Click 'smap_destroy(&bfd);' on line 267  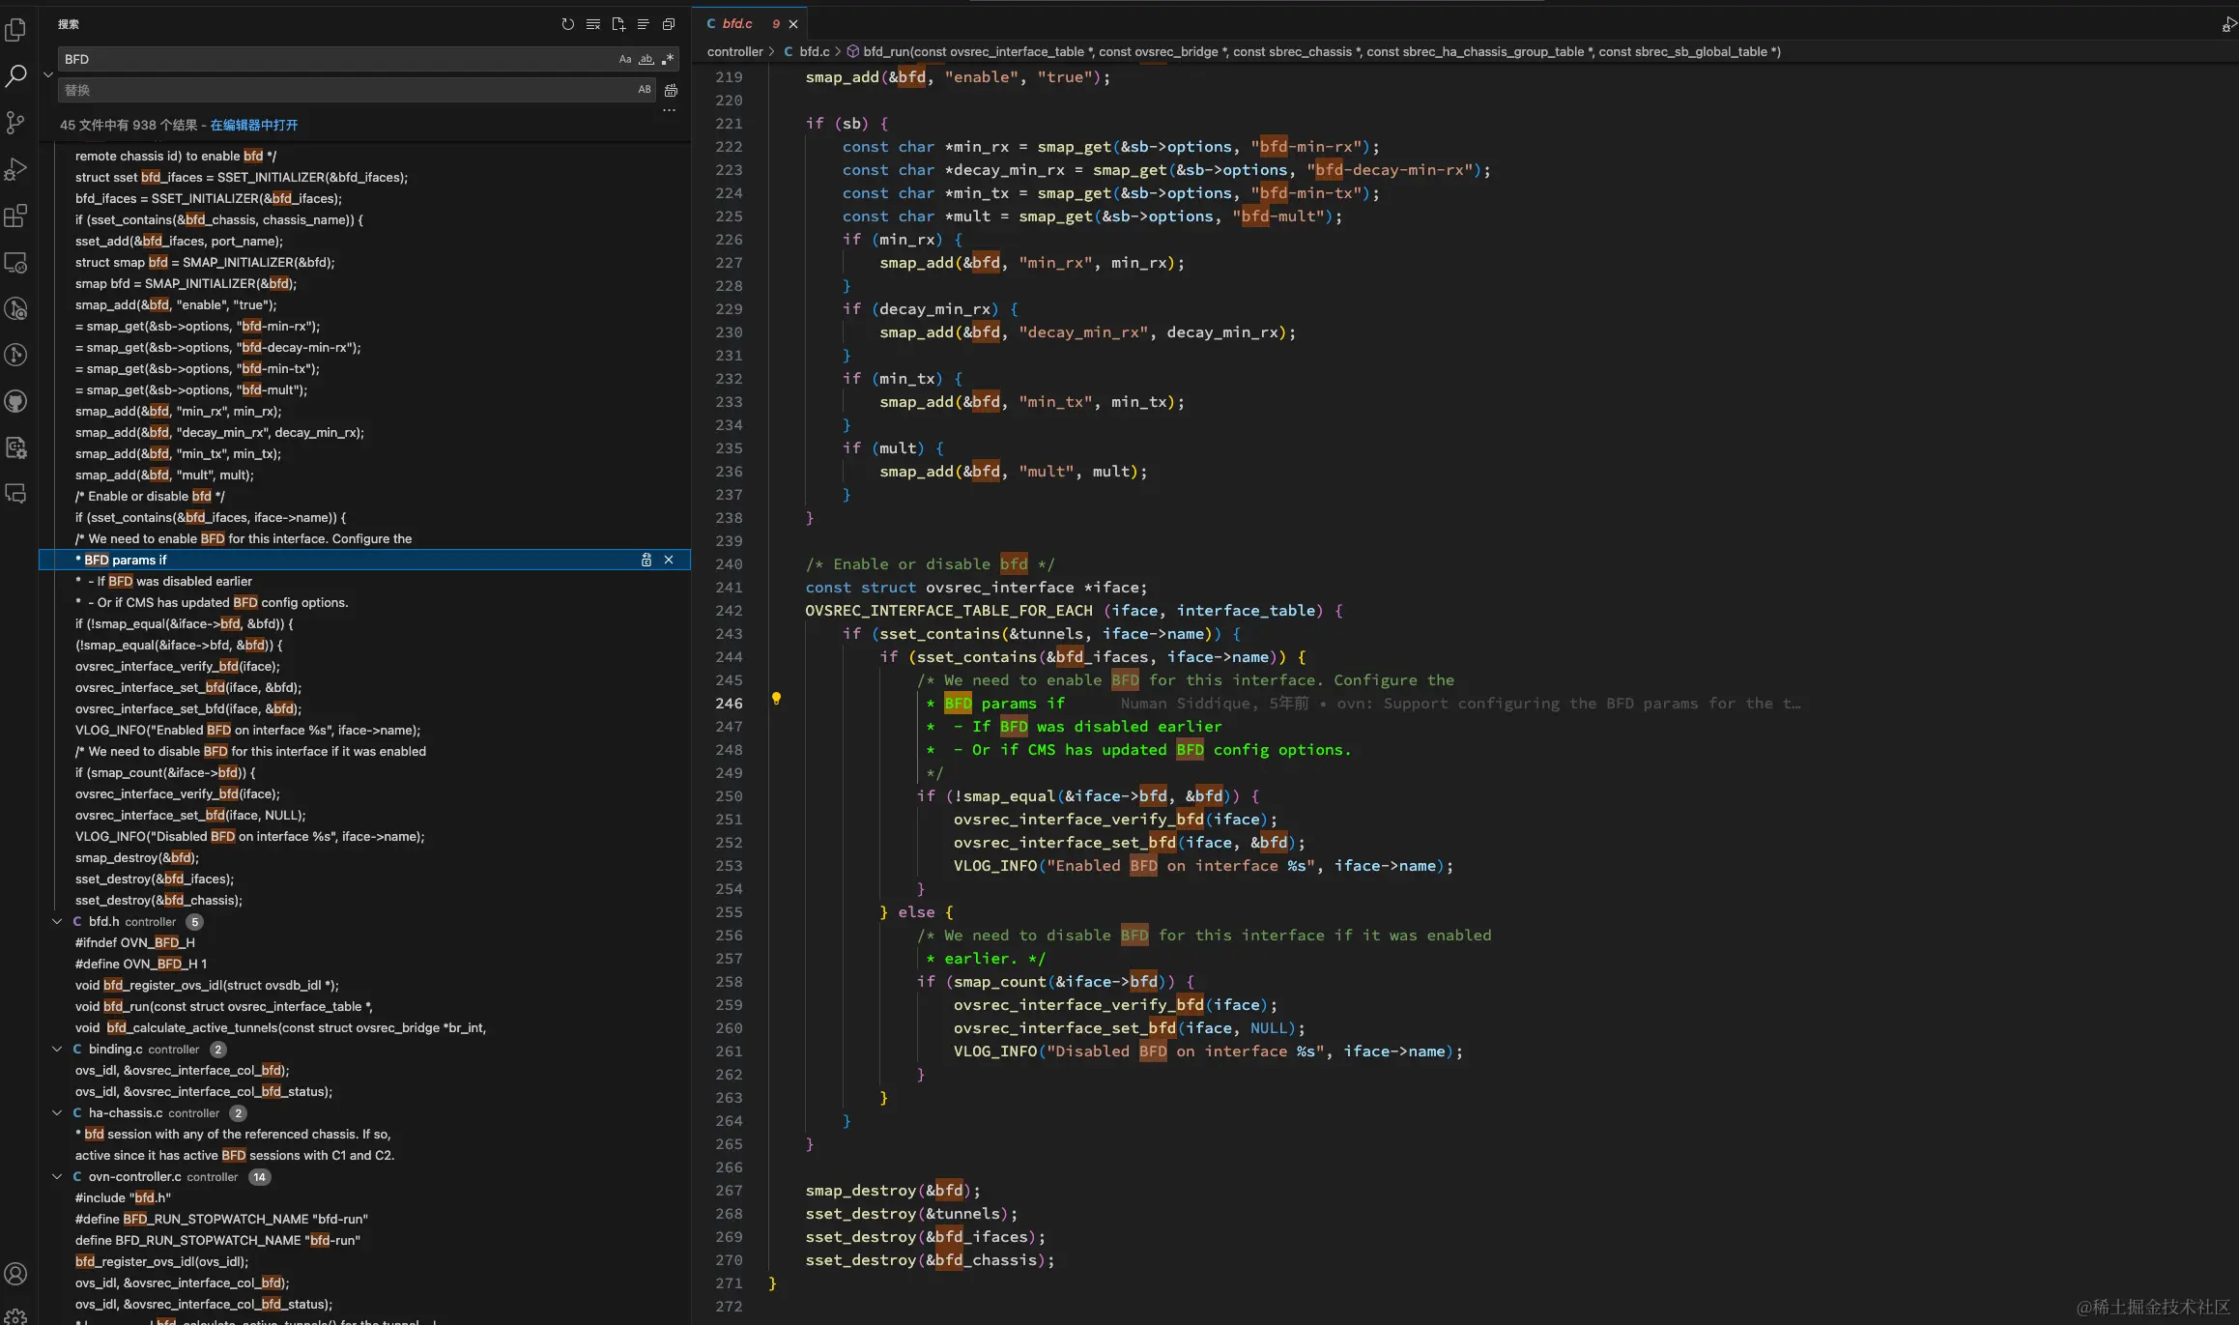click(x=893, y=1191)
